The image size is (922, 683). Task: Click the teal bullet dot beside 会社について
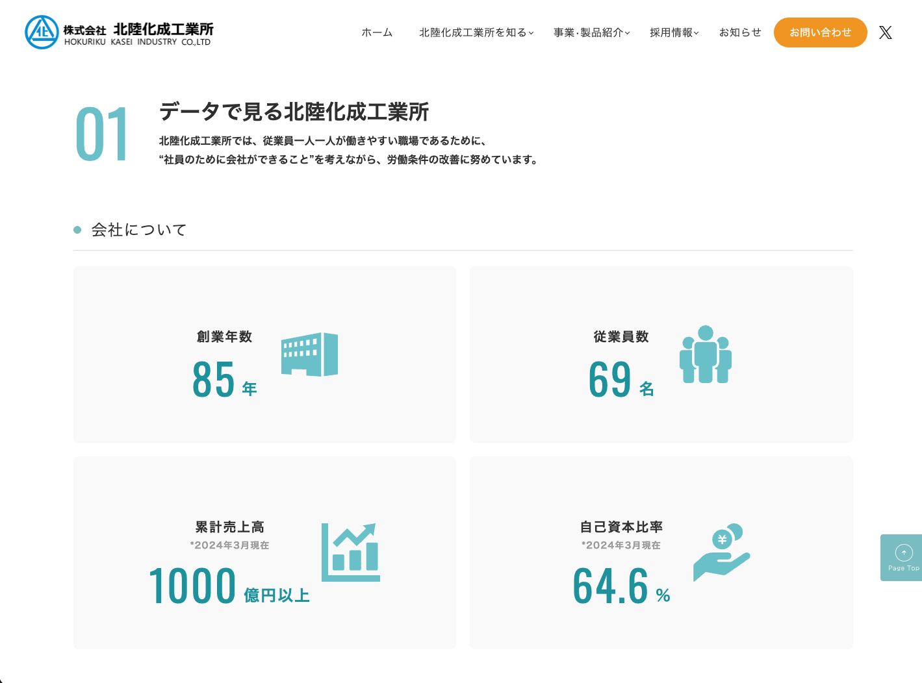(77, 229)
